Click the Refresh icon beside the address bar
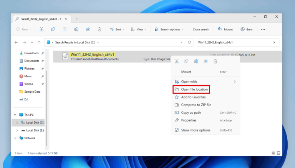Image resolution: width=295 pixels, height=168 pixels. point(189,42)
